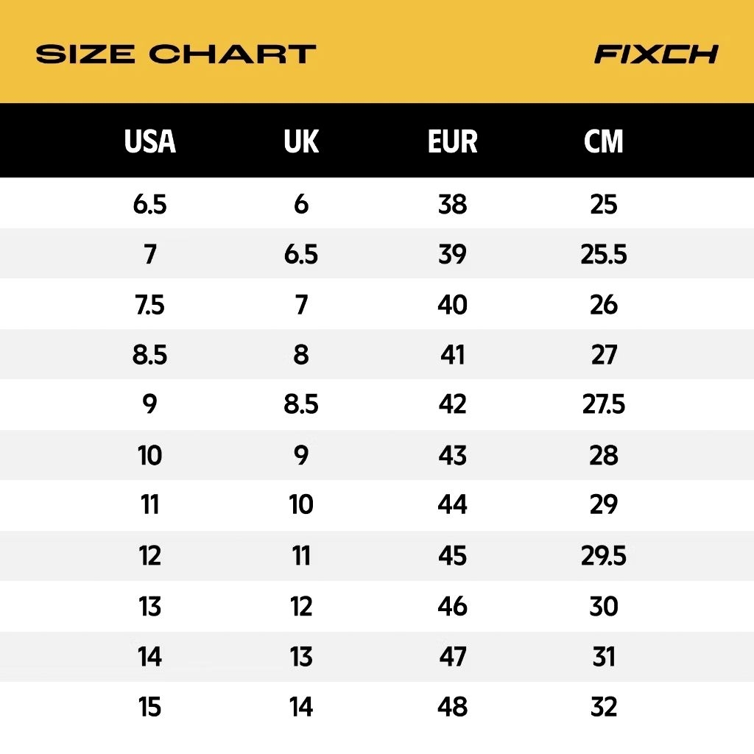754x754 pixels.
Task: Click the SIZE CHART title text
Action: pyautogui.click(x=176, y=54)
